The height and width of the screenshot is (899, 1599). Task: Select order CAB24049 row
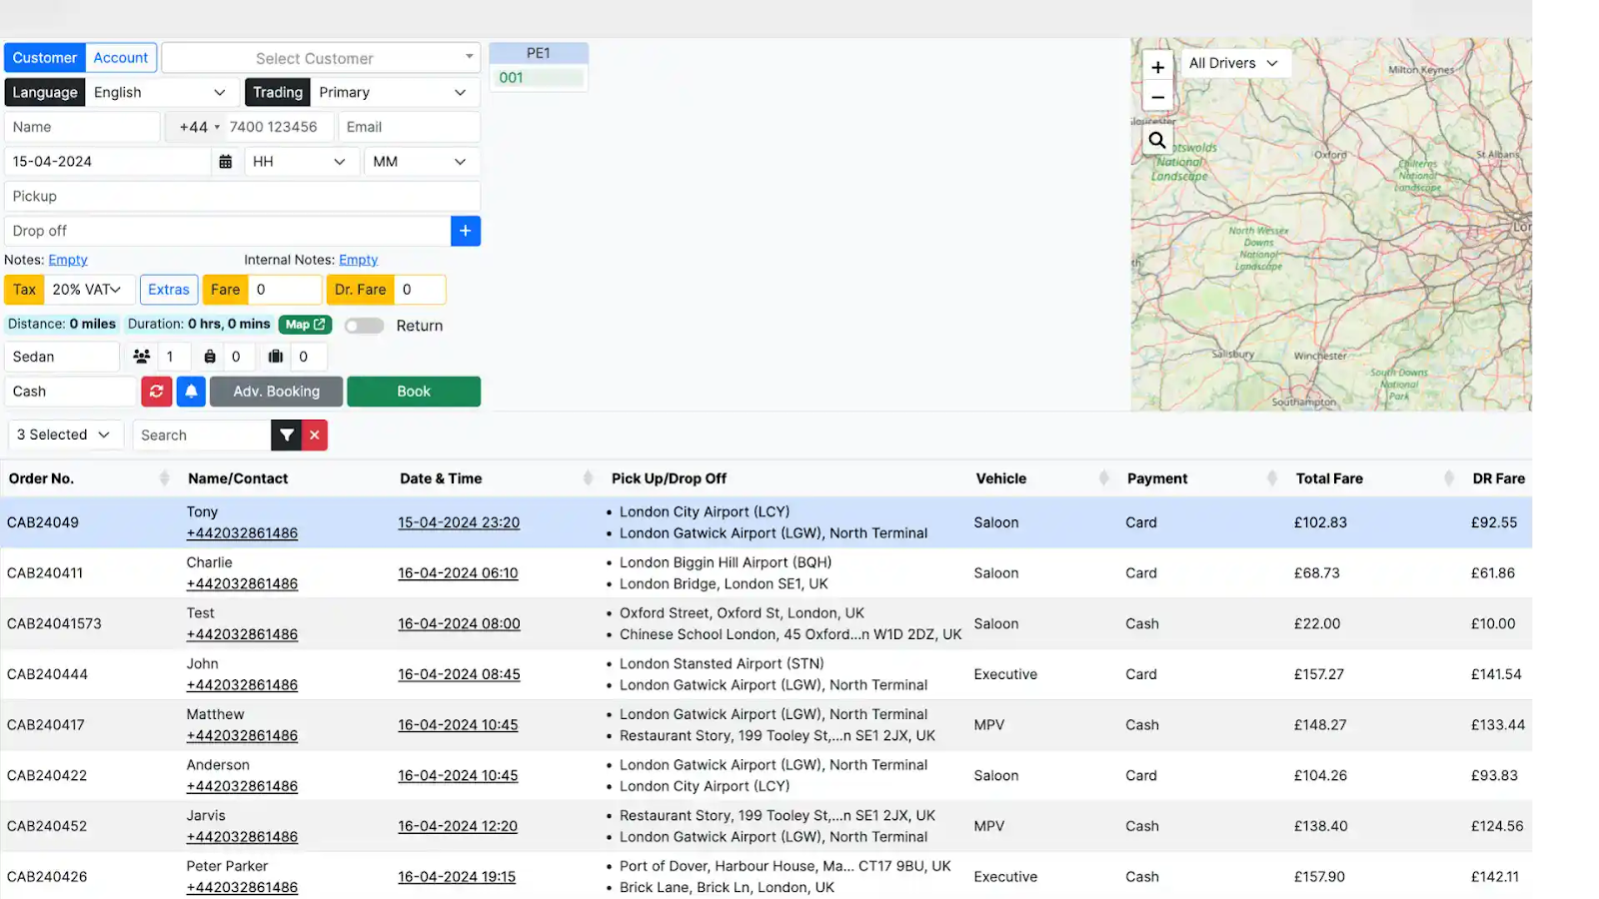coord(766,522)
